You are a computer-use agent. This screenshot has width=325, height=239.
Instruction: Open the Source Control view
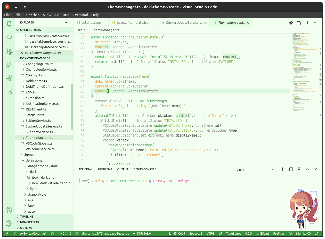(9, 51)
